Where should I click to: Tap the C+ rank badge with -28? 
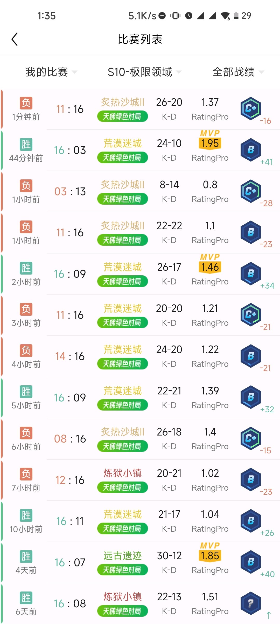[251, 191]
